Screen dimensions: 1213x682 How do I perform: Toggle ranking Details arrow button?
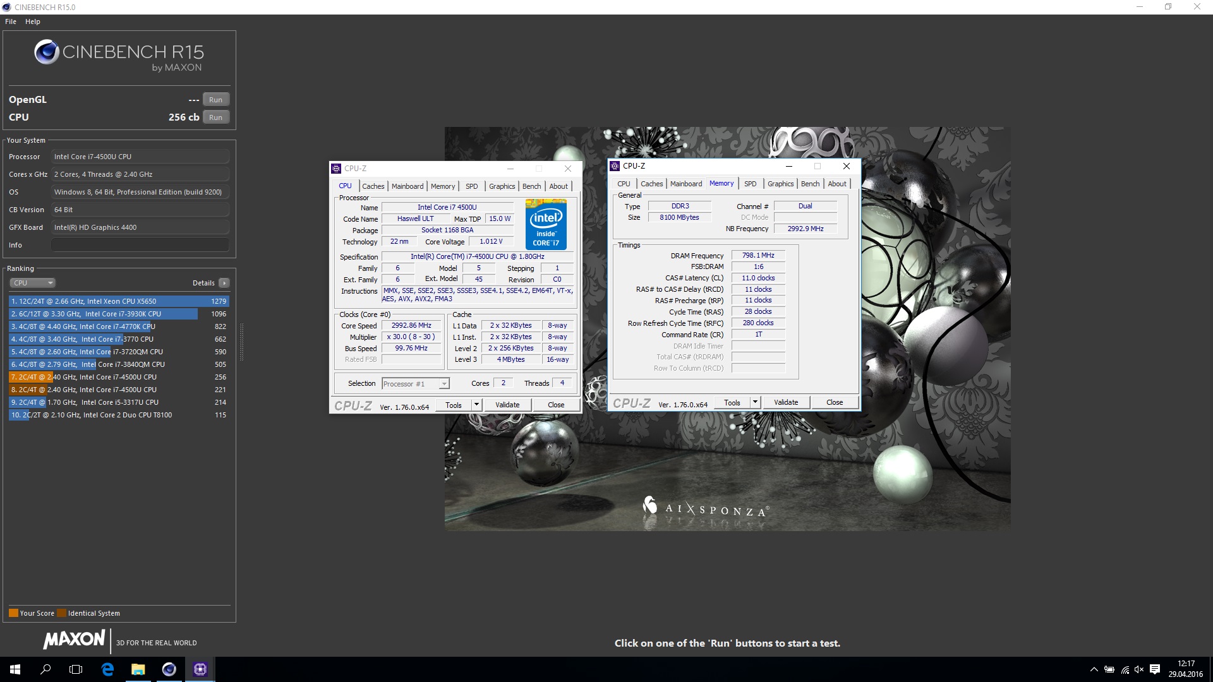tap(224, 283)
